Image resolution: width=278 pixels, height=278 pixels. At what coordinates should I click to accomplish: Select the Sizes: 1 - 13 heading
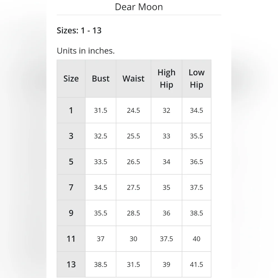79,30
